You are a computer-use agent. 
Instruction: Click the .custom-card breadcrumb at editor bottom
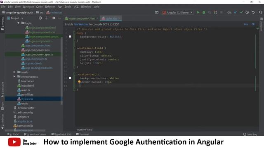[85, 129]
